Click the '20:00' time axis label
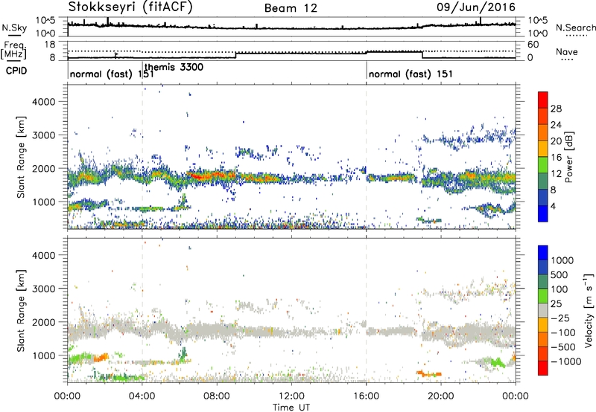Viewport: 596px width, 412px height. (x=440, y=396)
